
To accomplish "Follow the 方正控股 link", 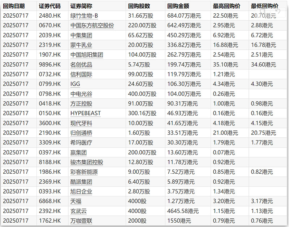I will click(x=81, y=104).
